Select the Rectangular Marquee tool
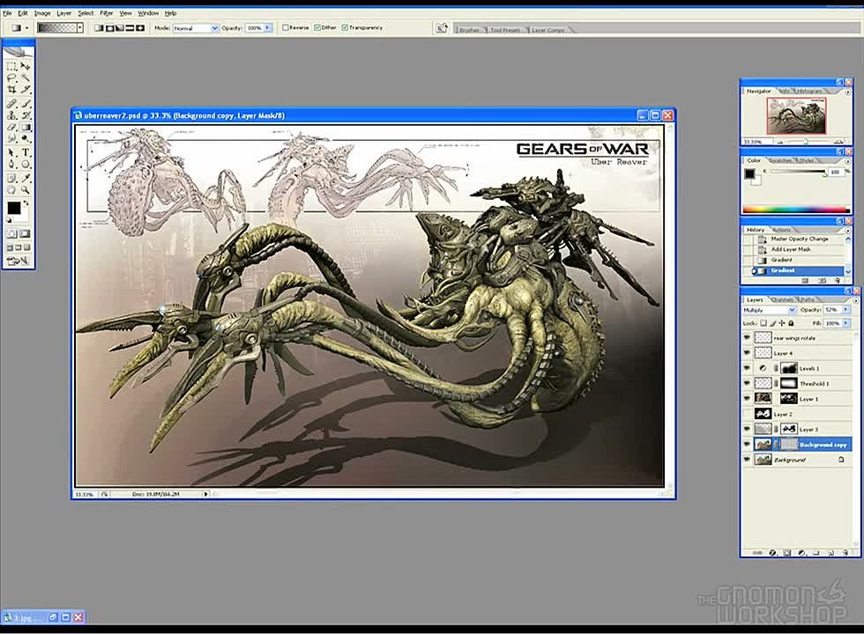864x634 pixels. pos(11,66)
